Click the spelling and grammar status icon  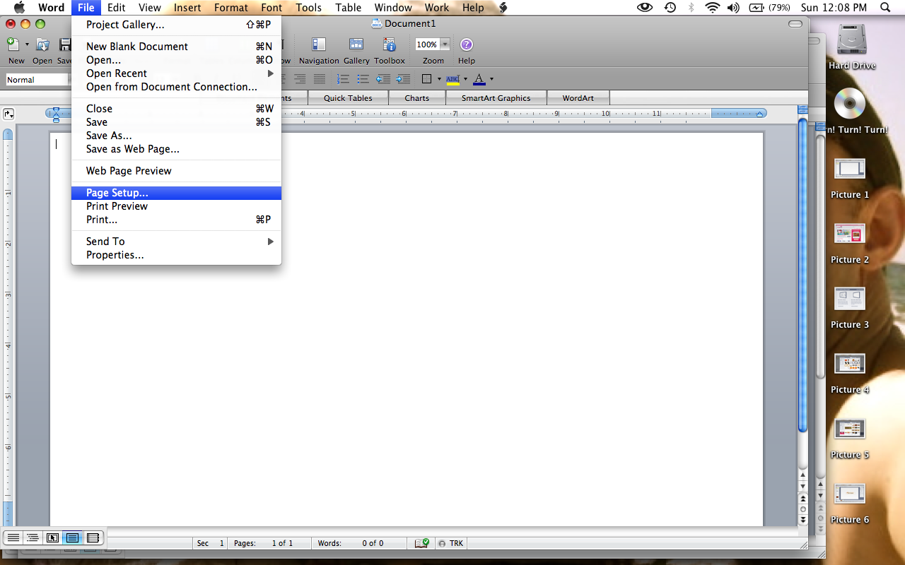(422, 543)
